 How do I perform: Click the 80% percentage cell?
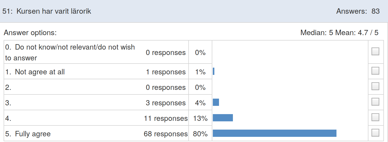[200, 134]
